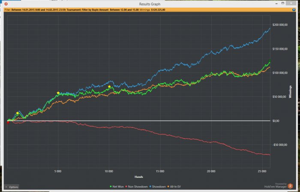Click the -$50 000,00 axis label

(x=280, y=145)
